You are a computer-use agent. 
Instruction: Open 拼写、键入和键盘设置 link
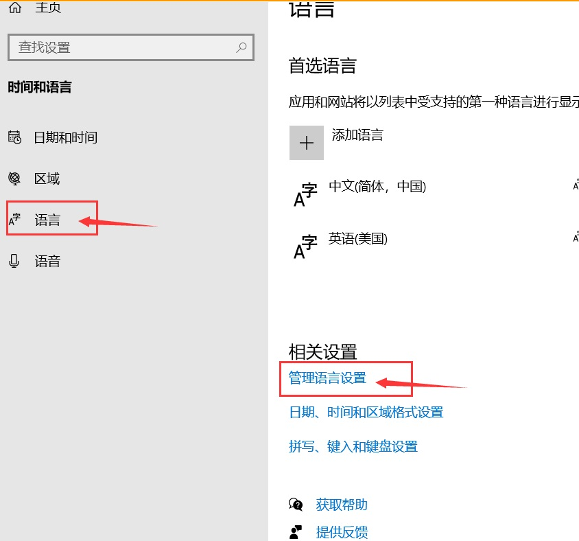353,447
